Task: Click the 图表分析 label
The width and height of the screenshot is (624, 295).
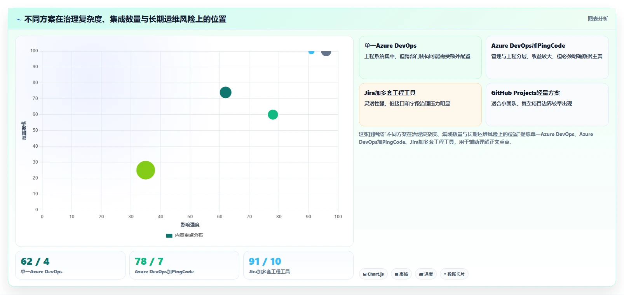Action: pos(598,19)
